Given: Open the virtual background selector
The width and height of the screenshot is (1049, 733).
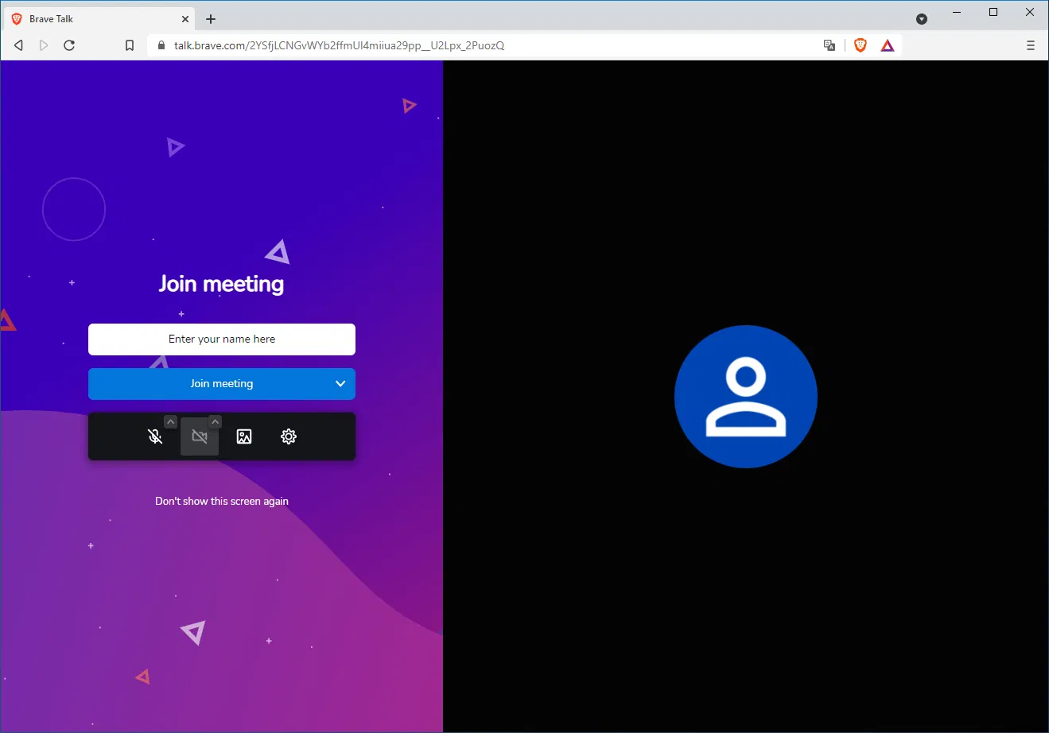Looking at the screenshot, I should 244,436.
